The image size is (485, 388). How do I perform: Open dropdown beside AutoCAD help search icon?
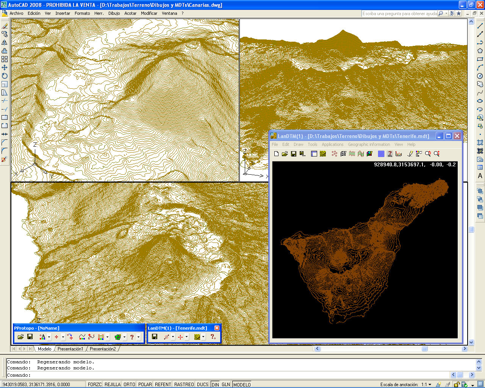coord(446,13)
